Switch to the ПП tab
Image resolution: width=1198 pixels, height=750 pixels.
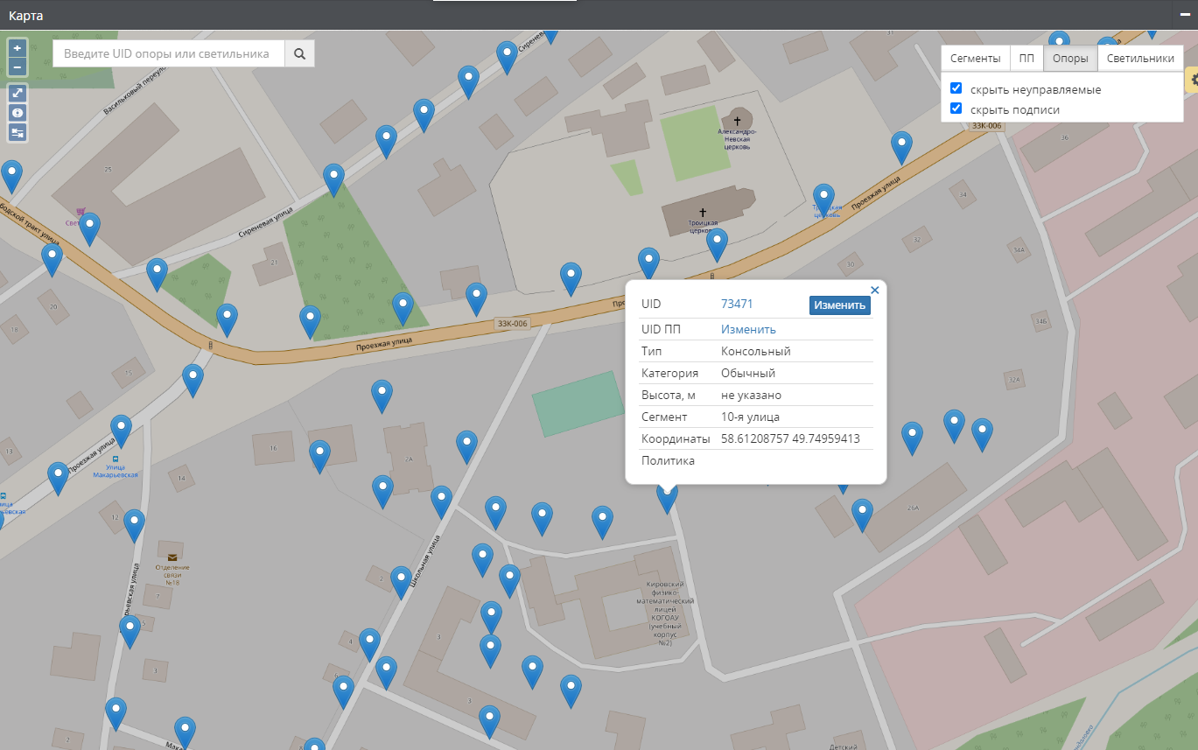[x=1026, y=59]
